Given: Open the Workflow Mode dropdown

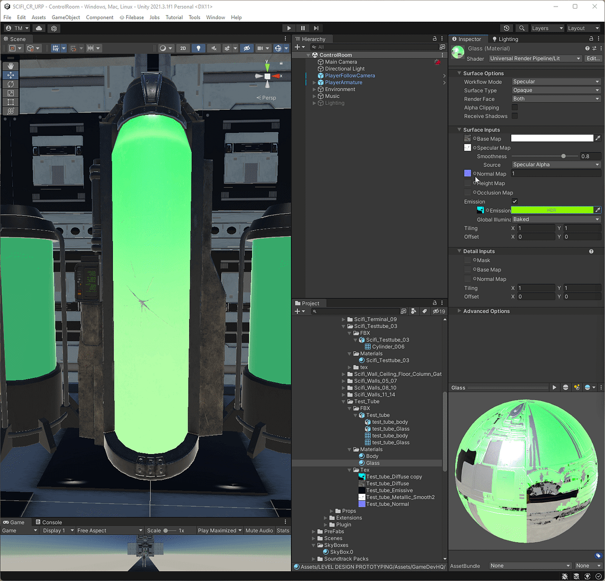Looking at the screenshot, I should tap(556, 82).
